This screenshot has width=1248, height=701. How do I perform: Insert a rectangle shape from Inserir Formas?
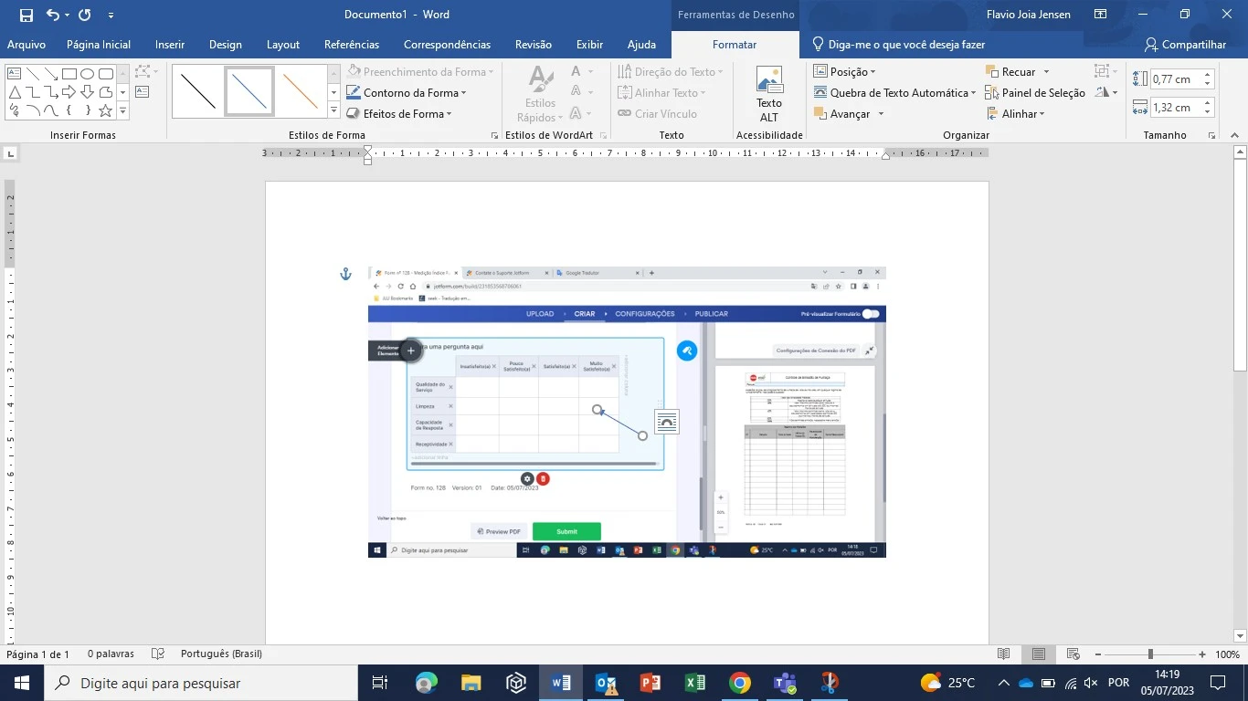tap(69, 74)
